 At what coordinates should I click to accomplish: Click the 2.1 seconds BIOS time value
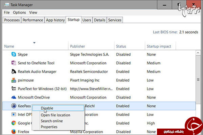pos(189,32)
